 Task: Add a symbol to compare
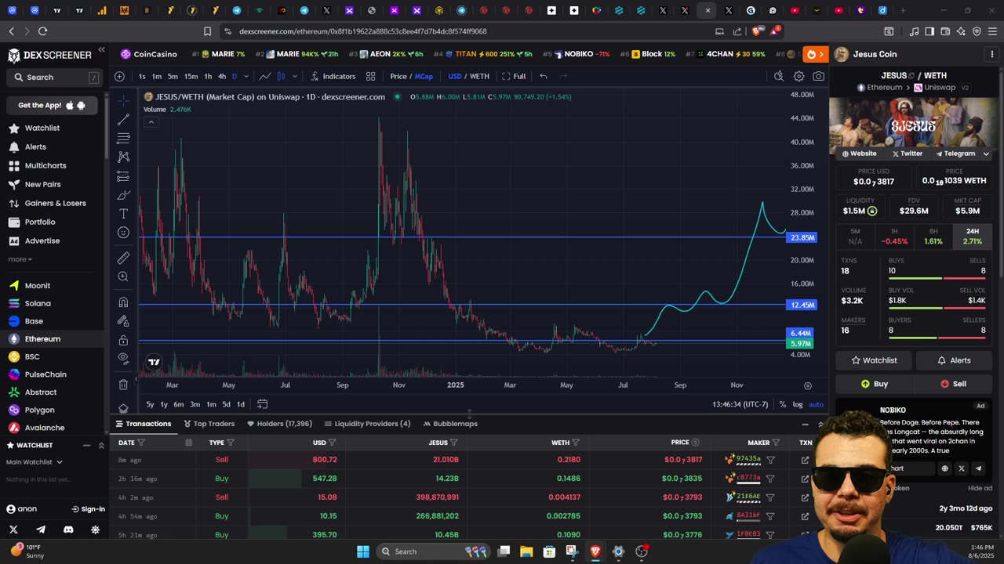pyautogui.click(x=119, y=76)
